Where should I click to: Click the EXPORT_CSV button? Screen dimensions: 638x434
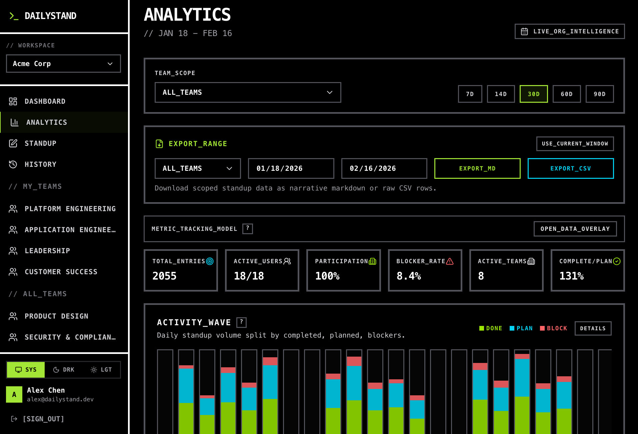pyautogui.click(x=570, y=168)
